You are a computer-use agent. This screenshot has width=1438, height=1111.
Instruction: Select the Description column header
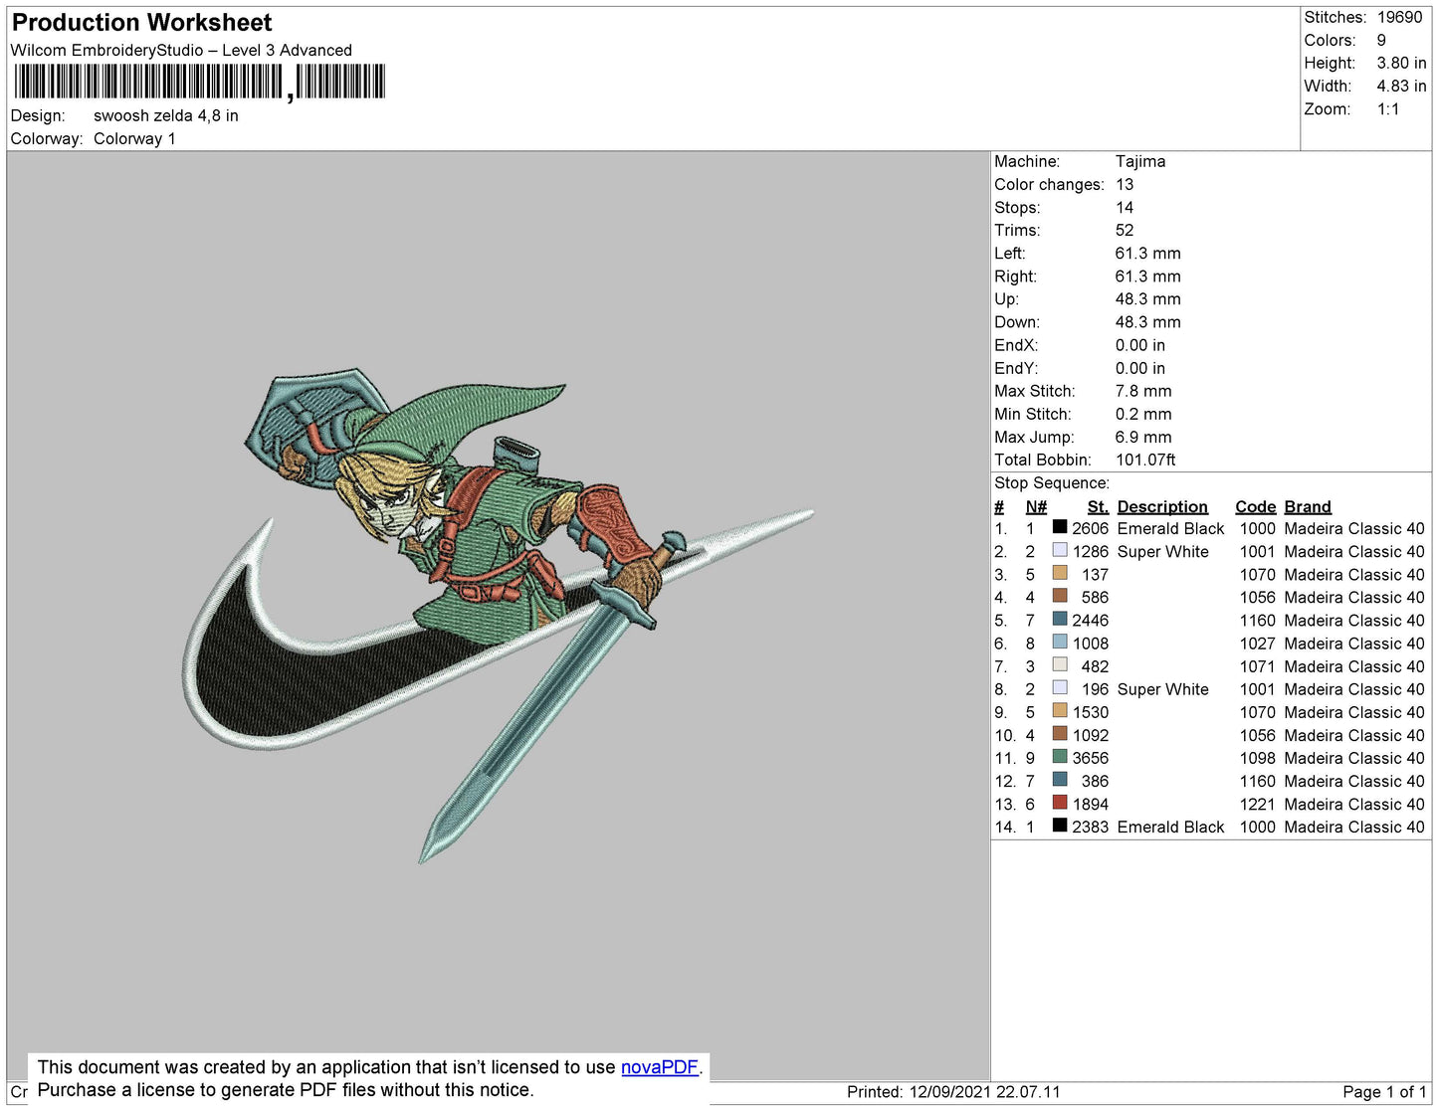1161,506
